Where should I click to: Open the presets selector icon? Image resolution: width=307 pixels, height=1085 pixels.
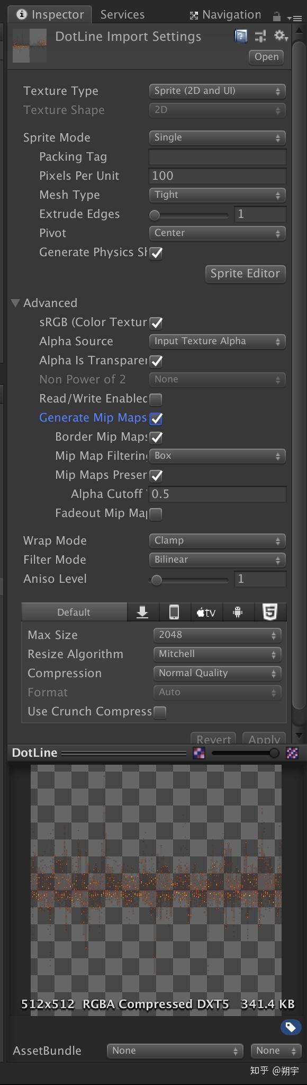coord(260,36)
